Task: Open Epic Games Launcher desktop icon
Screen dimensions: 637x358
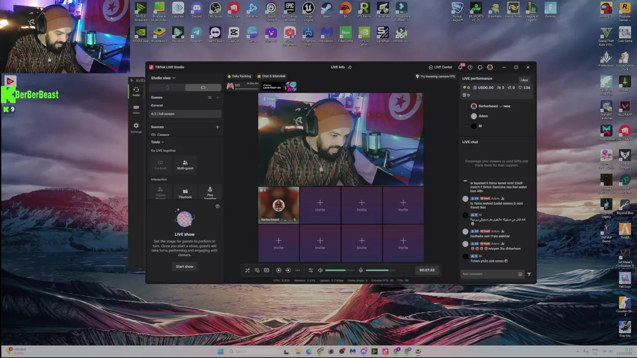Action: coord(290,11)
